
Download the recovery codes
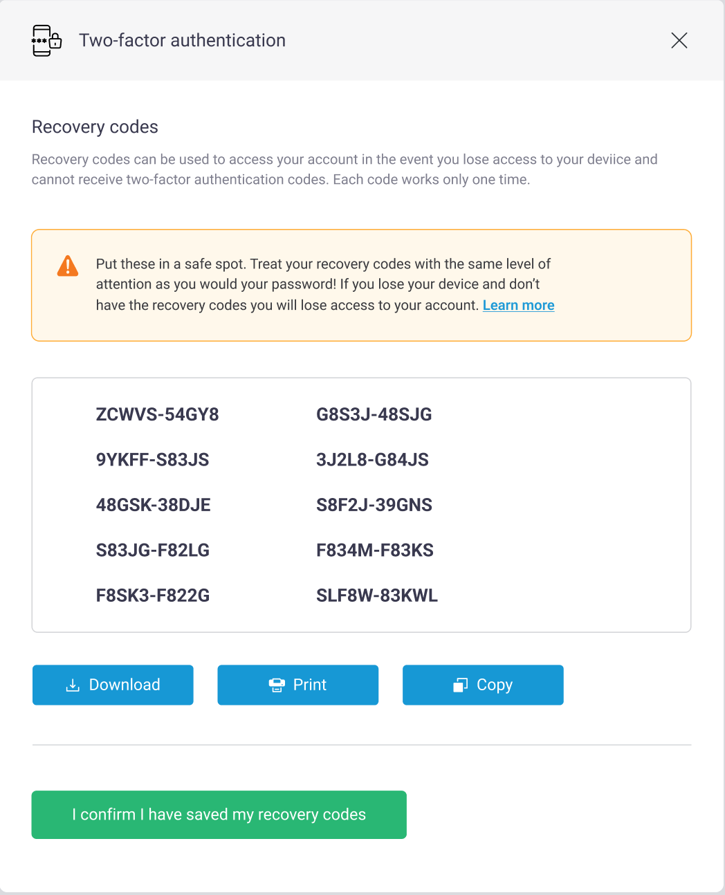click(x=113, y=685)
